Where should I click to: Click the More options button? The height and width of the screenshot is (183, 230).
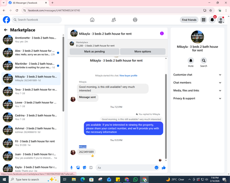click(x=143, y=51)
